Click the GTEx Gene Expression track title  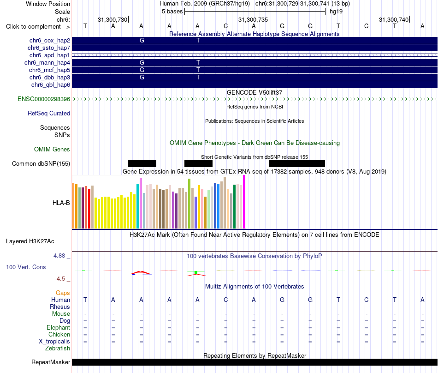(255, 171)
